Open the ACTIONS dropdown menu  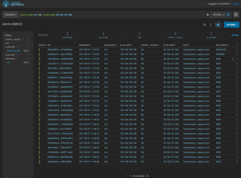click(x=231, y=25)
